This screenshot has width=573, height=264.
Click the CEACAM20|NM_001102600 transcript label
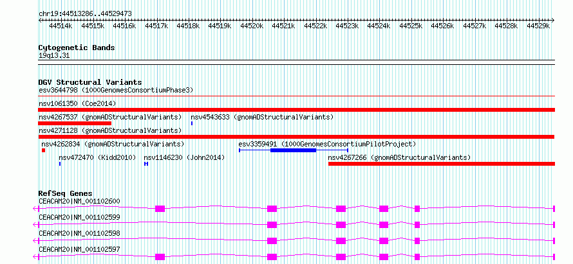79,201
